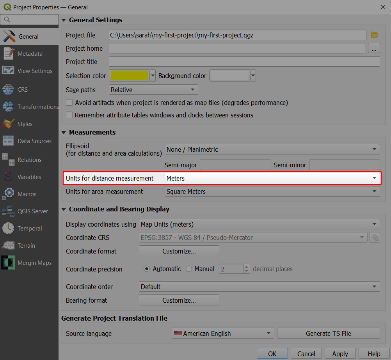The height and width of the screenshot is (360, 391).
Task: Close the Project Properties dialog
Action: point(382,7)
